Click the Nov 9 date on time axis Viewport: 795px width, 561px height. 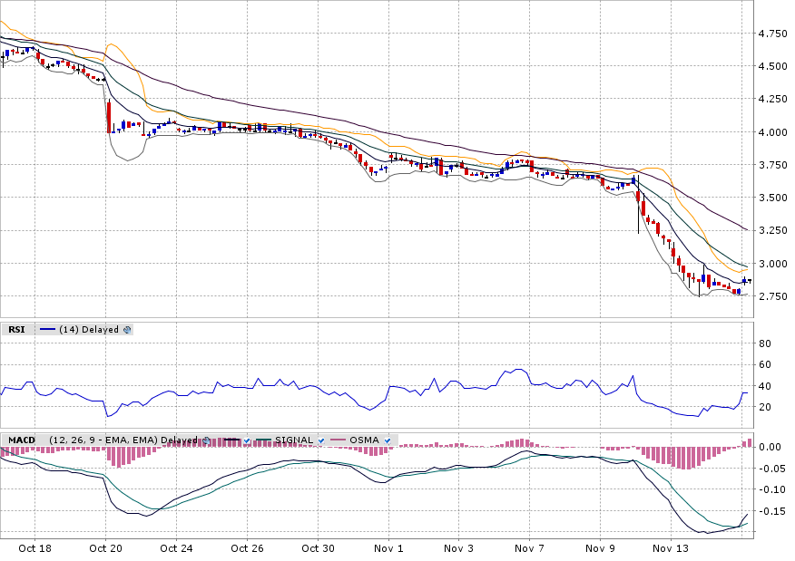(600, 548)
